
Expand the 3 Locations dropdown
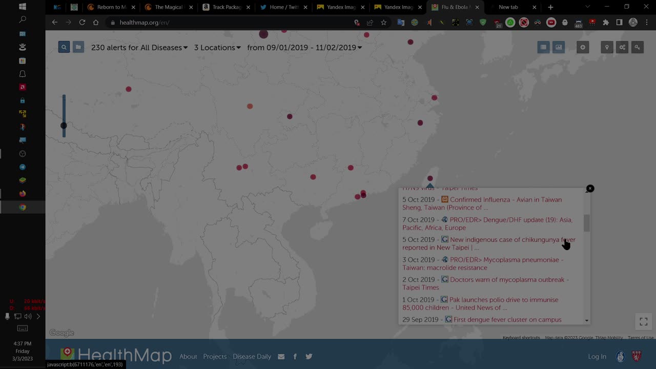click(x=217, y=47)
